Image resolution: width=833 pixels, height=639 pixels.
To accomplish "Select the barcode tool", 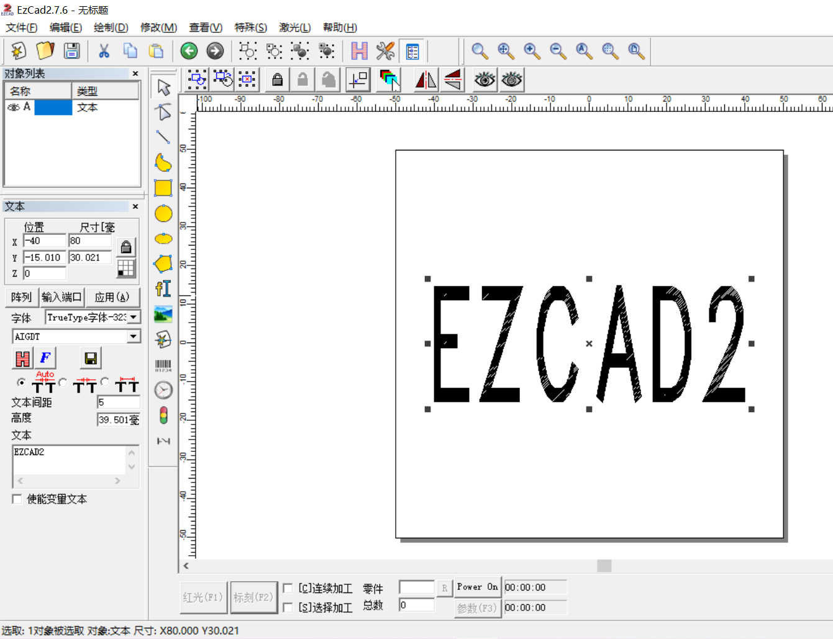I will pos(163,365).
